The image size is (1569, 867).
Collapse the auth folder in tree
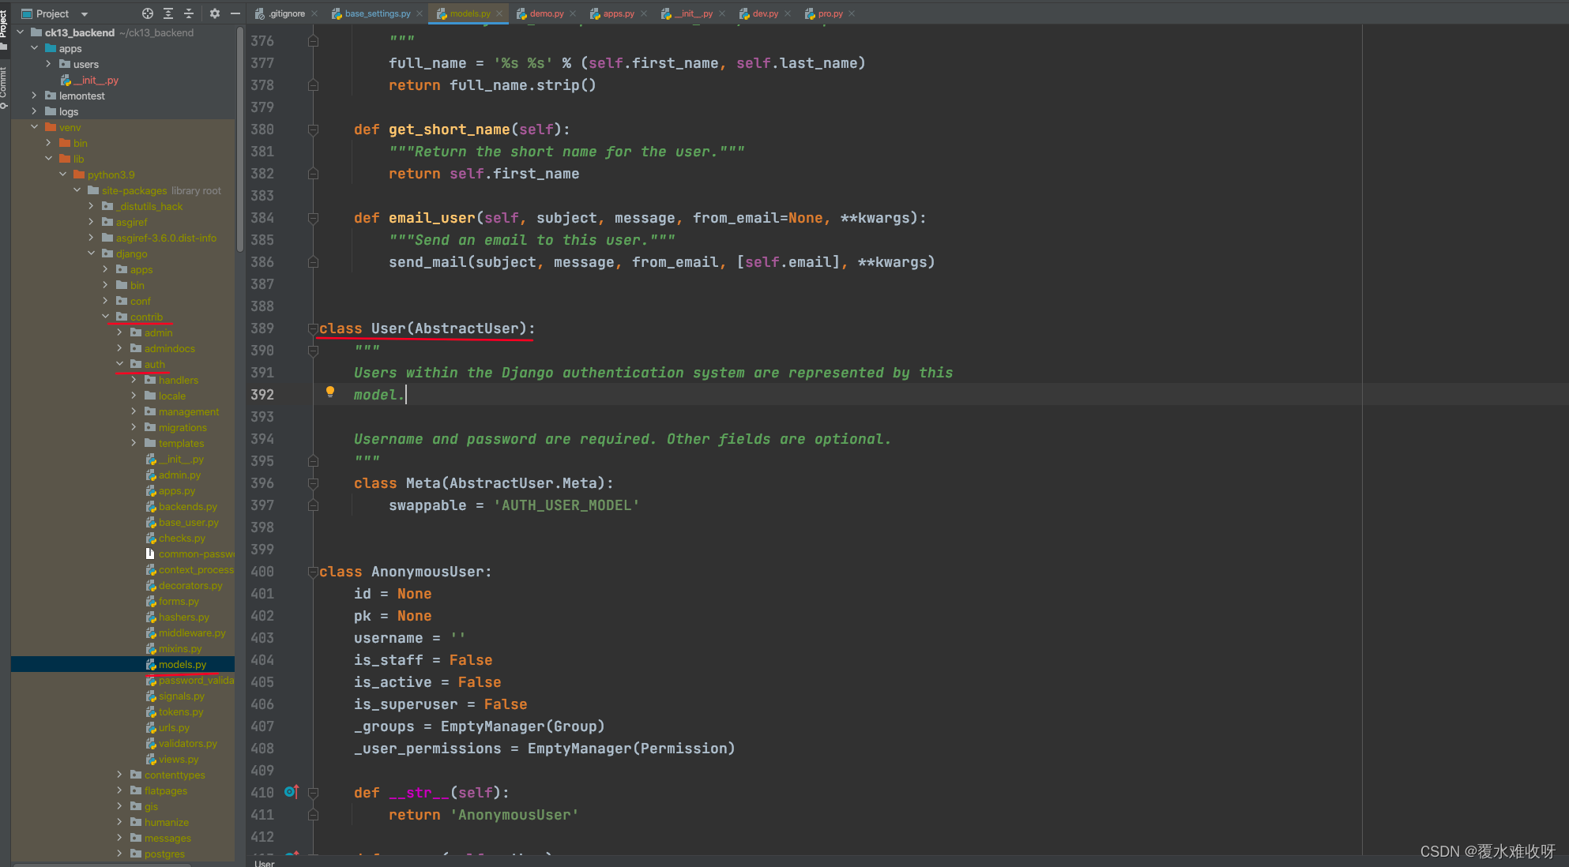click(x=120, y=364)
